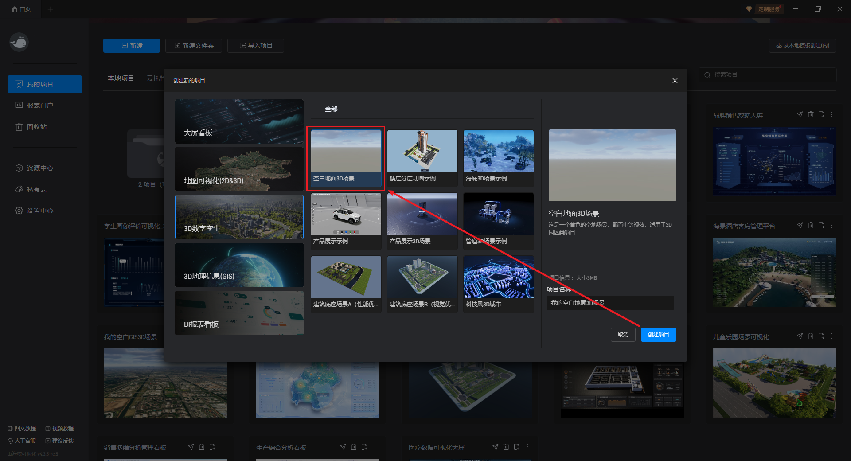This screenshot has width=851, height=461.
Task: Choose the 产品展示示例 car template
Action: (x=346, y=221)
